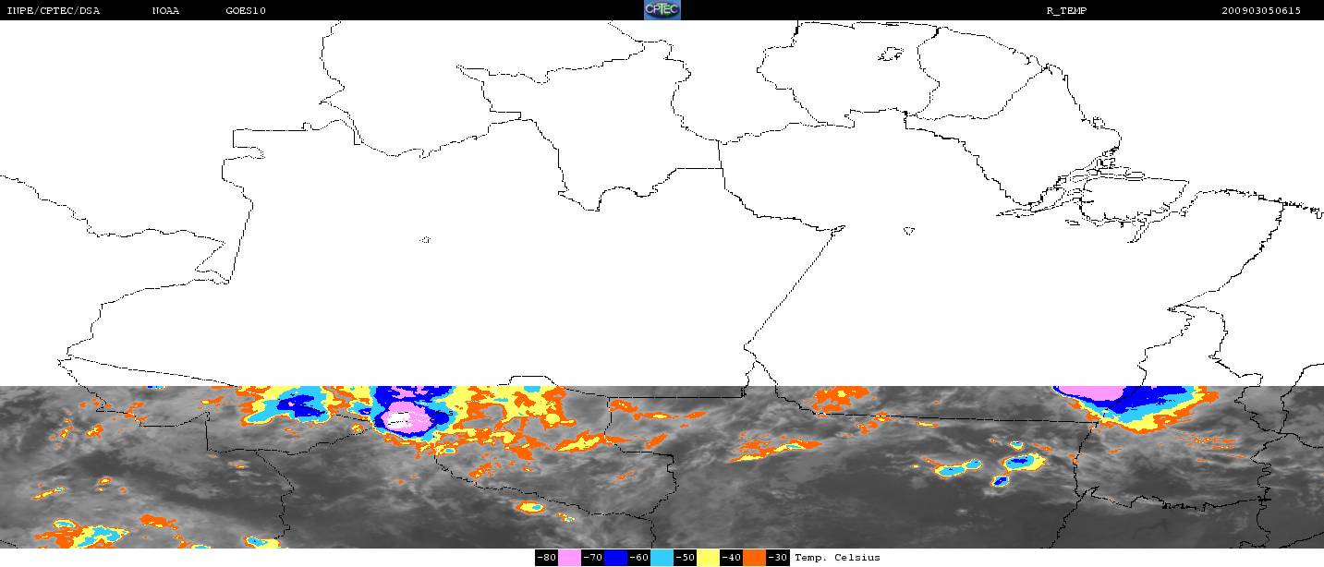
Task: Click the -60 legend label
Action: pos(639,558)
